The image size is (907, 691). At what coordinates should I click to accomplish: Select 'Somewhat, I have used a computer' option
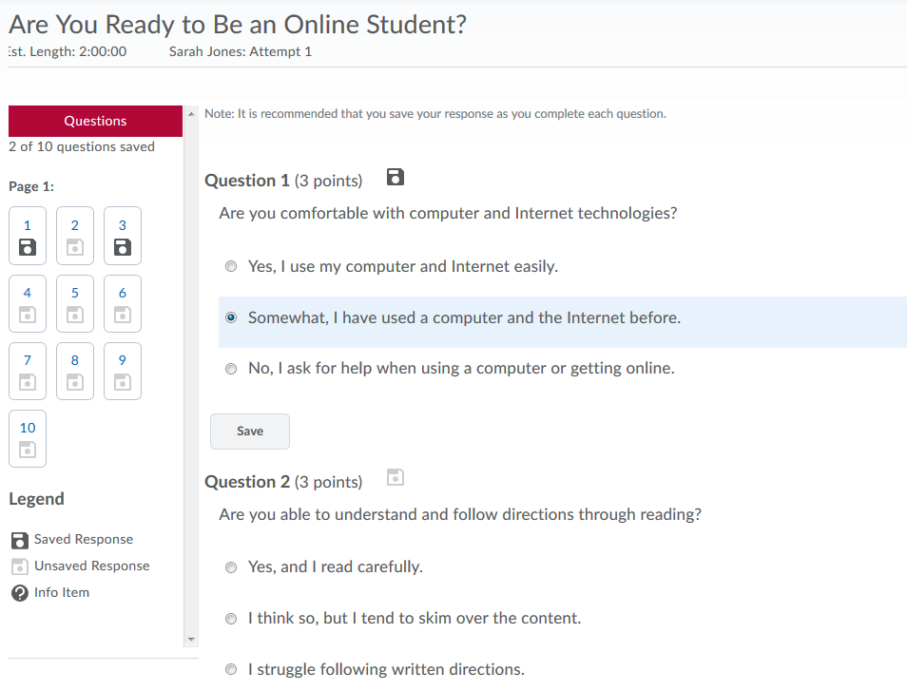coord(231,318)
